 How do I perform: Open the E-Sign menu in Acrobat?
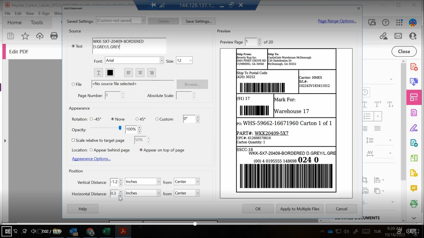[44, 13]
